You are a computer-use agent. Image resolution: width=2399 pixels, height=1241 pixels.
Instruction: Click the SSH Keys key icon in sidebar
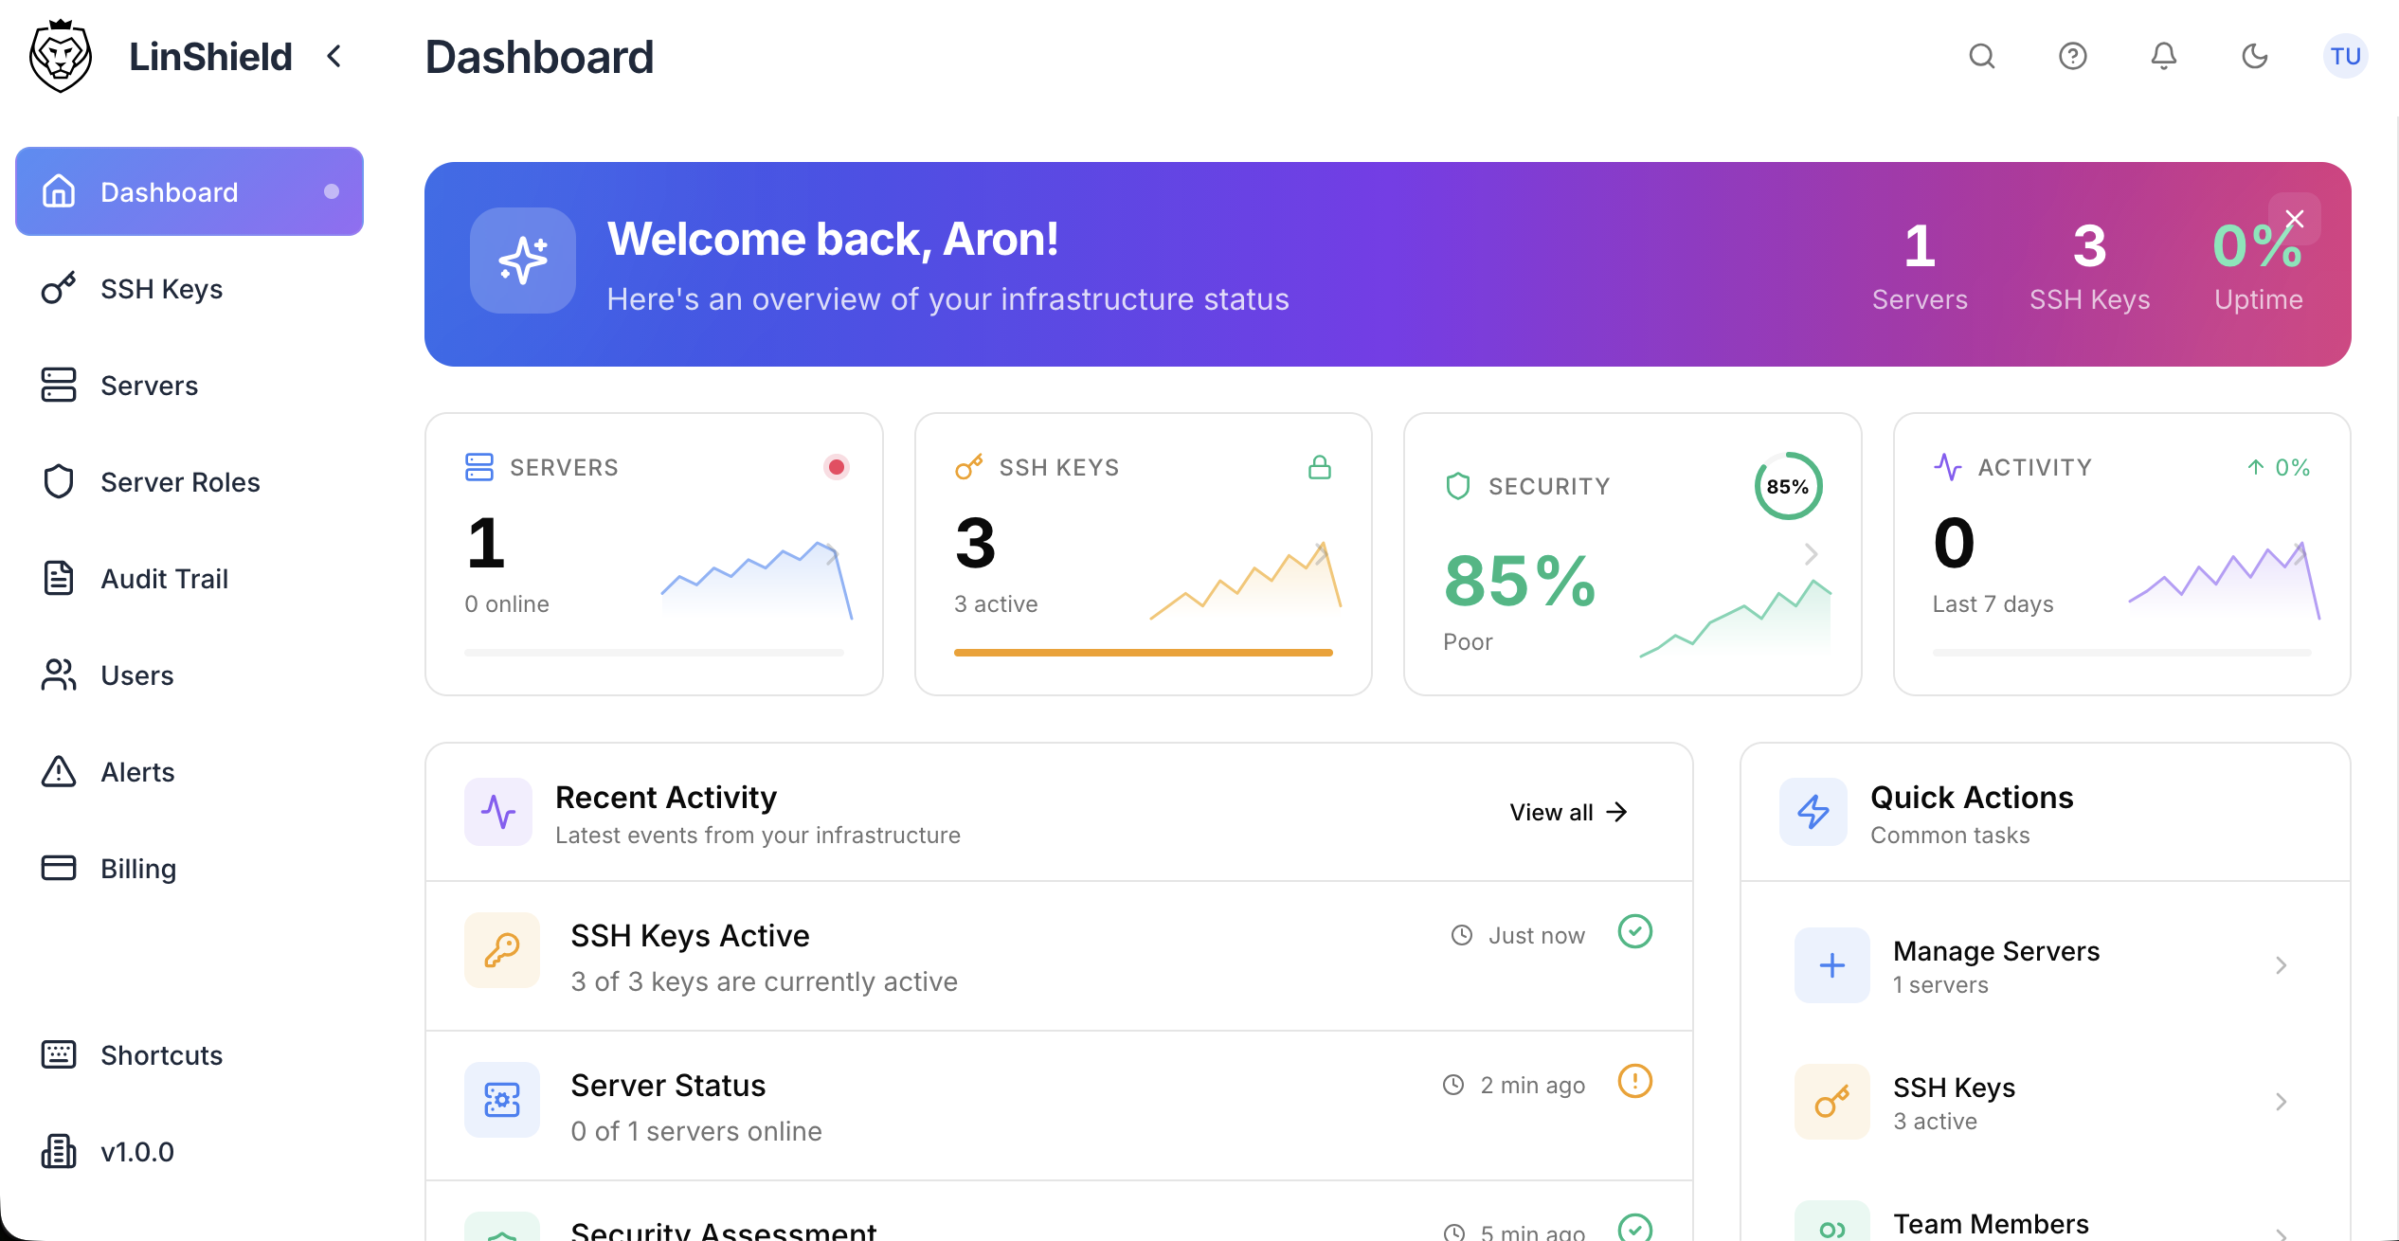click(x=59, y=289)
